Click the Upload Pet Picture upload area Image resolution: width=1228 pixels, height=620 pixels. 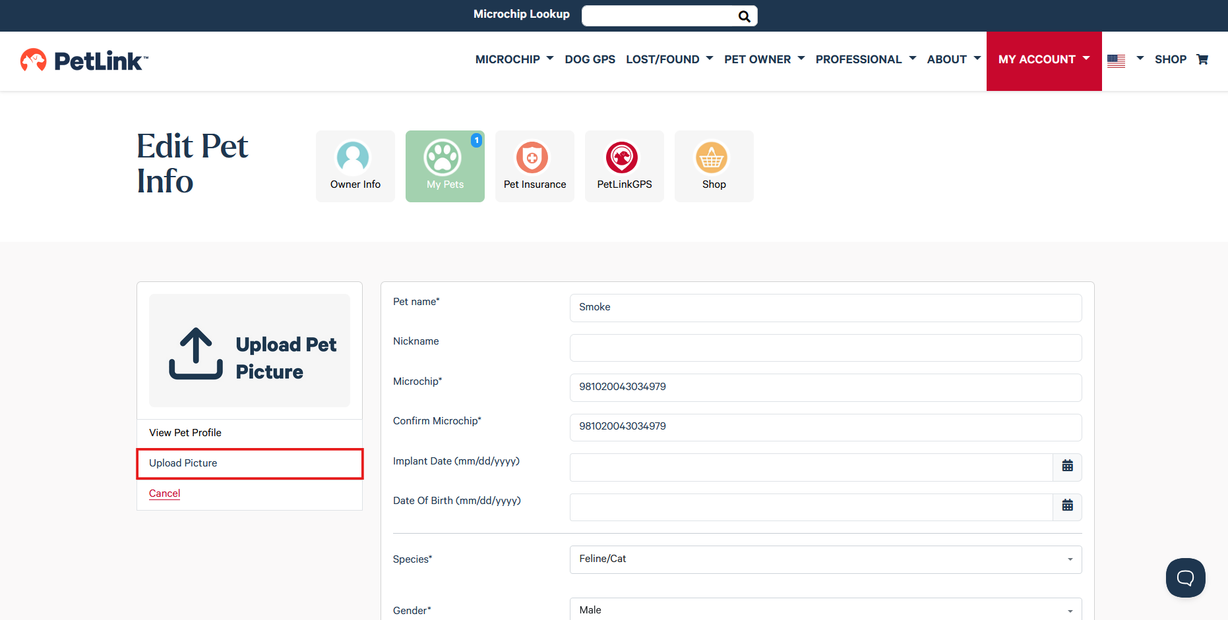(x=249, y=351)
